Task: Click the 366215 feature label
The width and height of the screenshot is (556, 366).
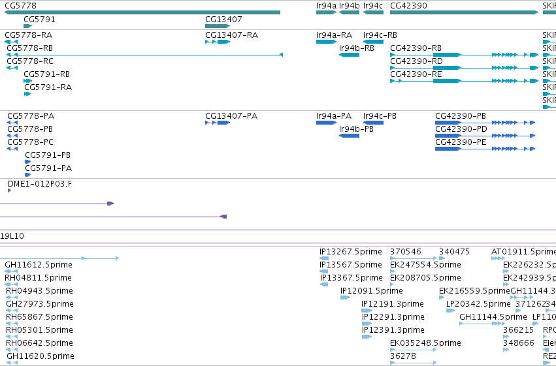Action: pos(518,330)
